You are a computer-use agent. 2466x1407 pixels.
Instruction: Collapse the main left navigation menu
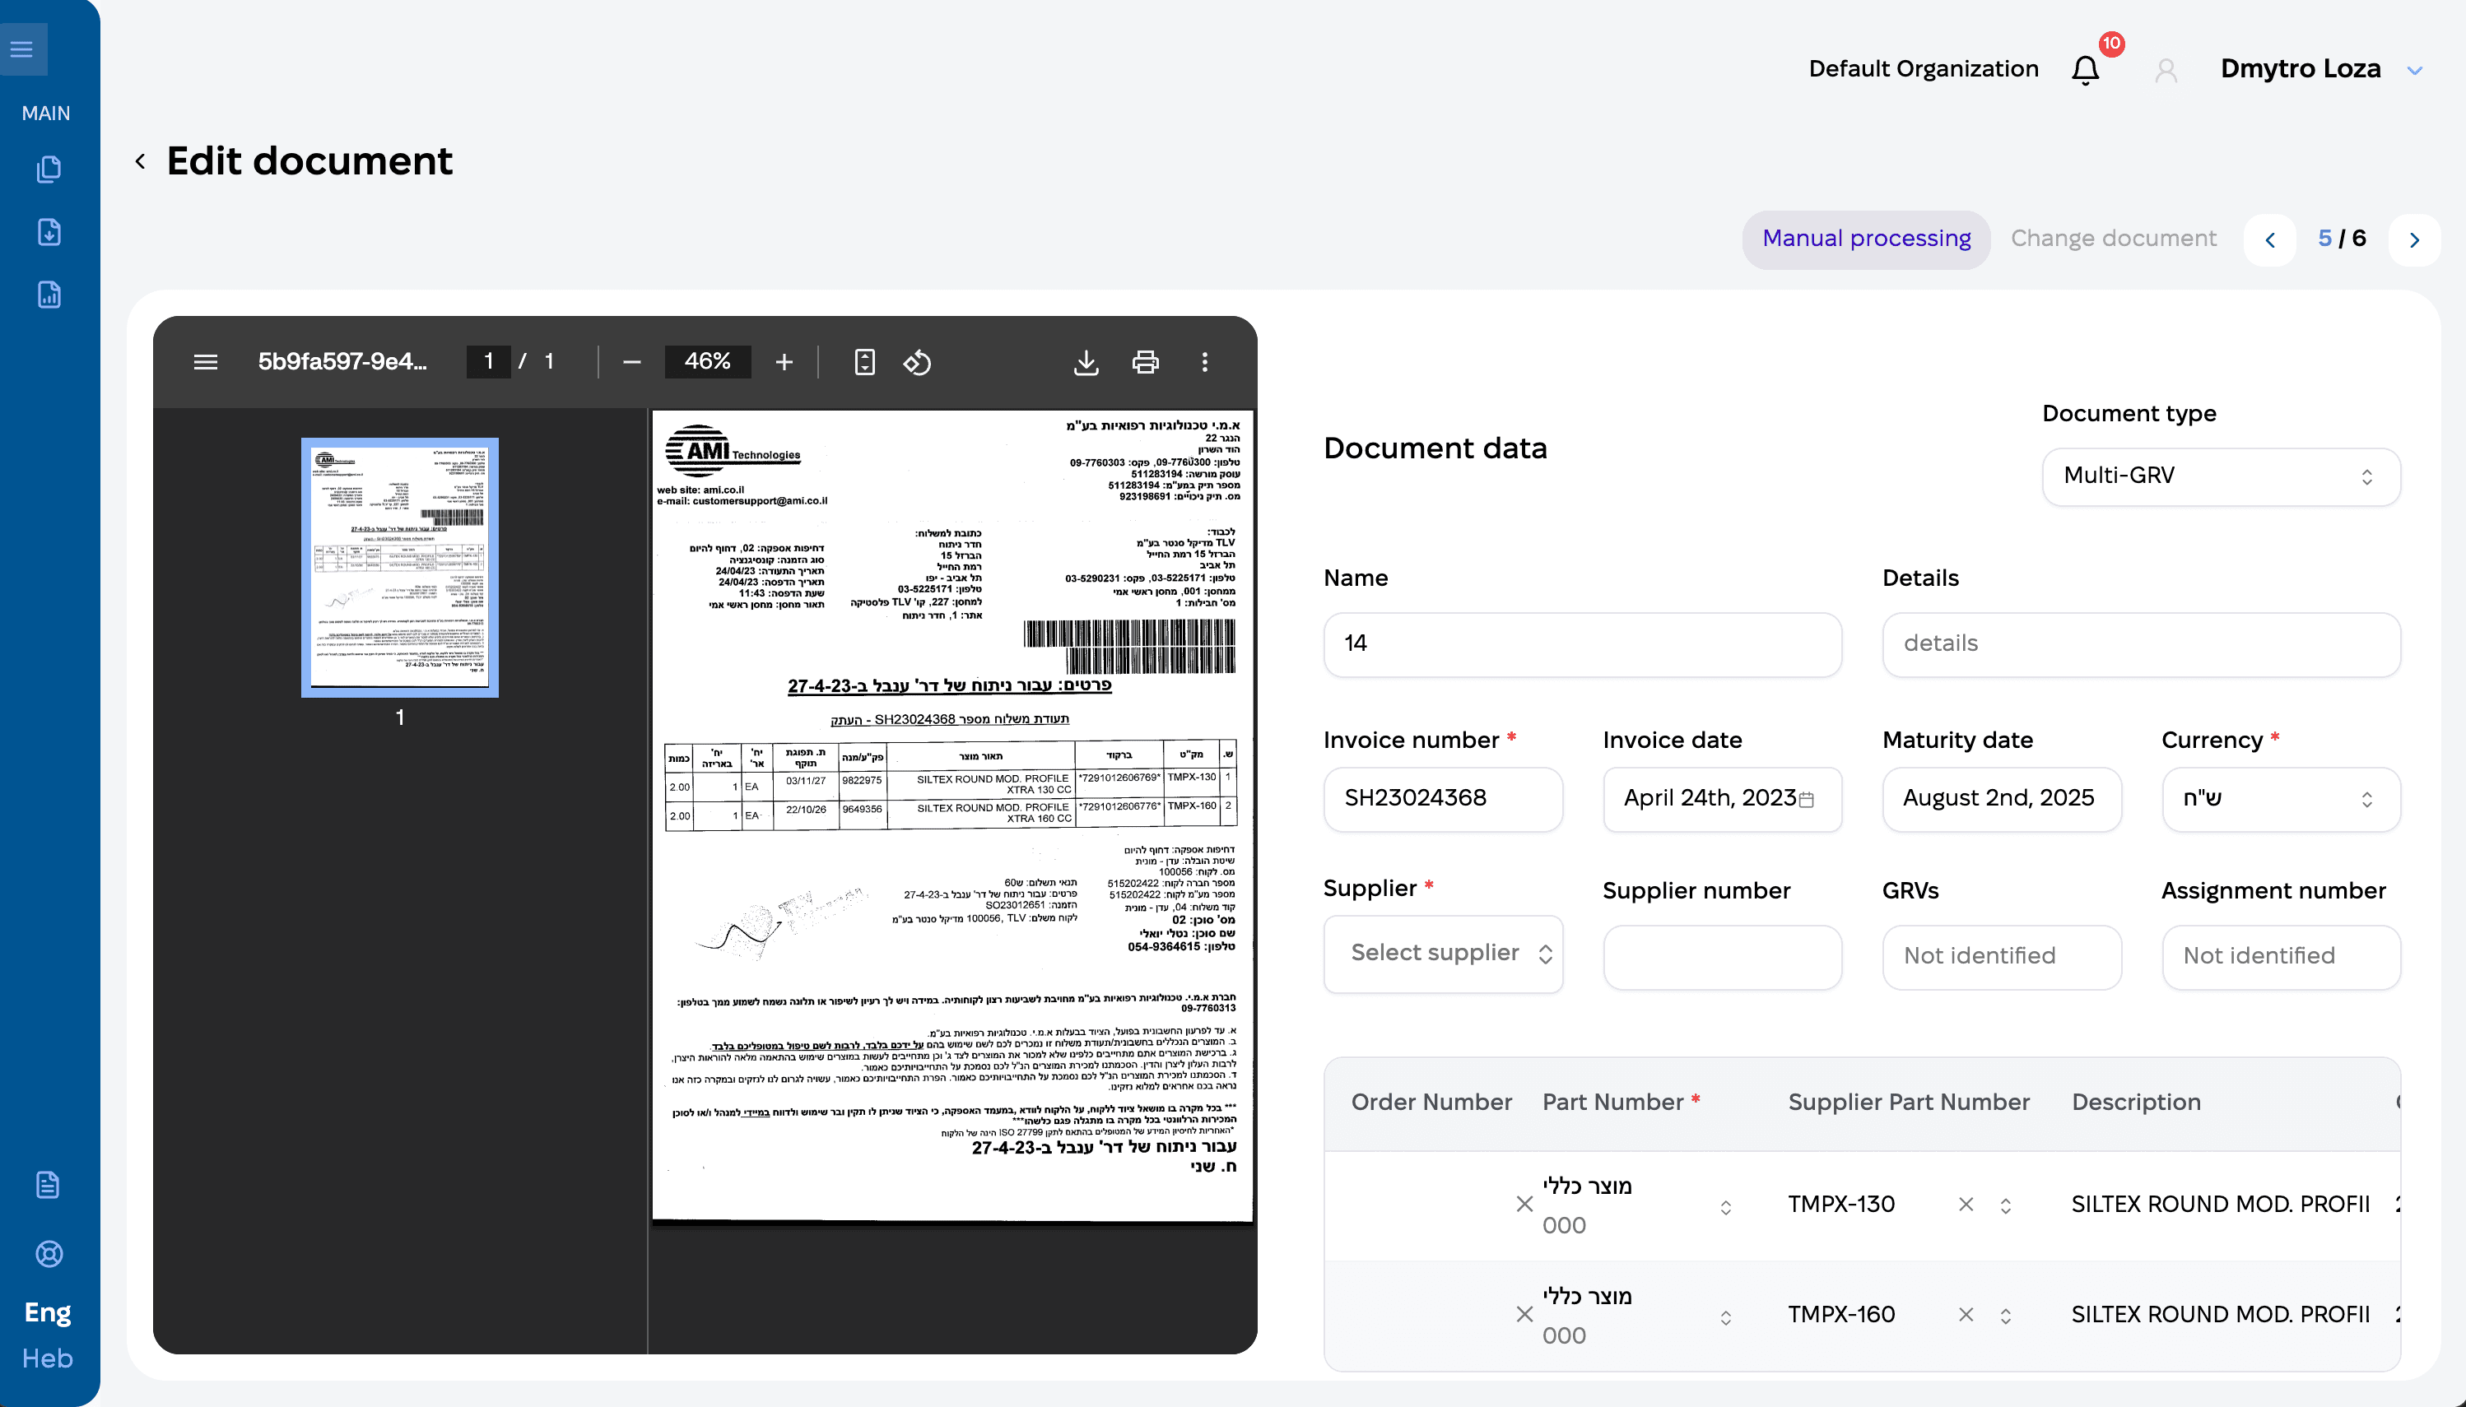tap(22, 49)
